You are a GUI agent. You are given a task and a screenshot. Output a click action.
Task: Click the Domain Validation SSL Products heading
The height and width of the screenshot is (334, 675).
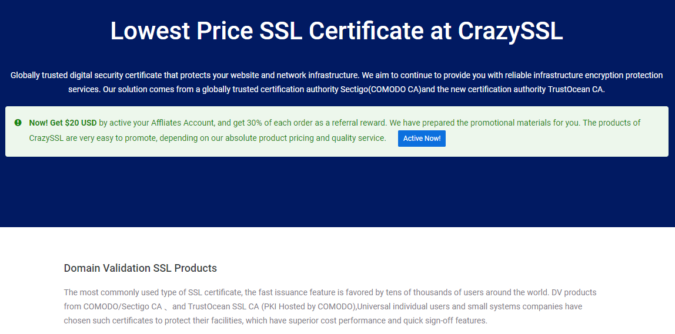tap(141, 268)
